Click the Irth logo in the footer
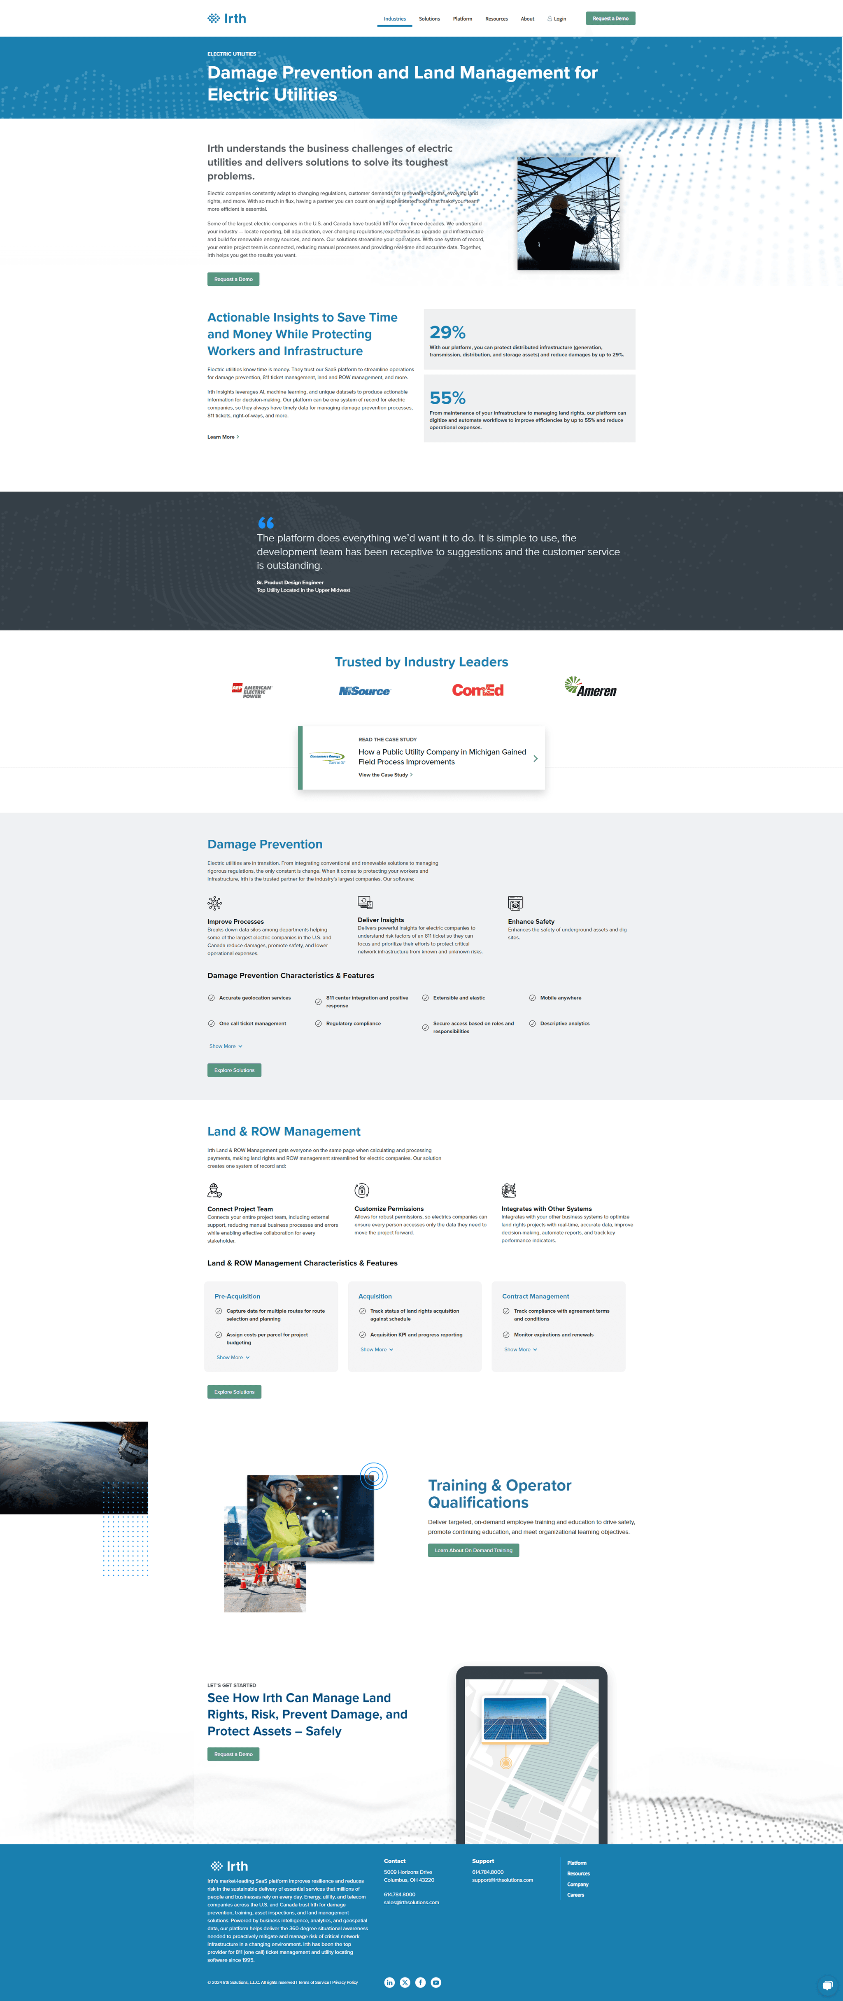The height and width of the screenshot is (2001, 843). (229, 1866)
